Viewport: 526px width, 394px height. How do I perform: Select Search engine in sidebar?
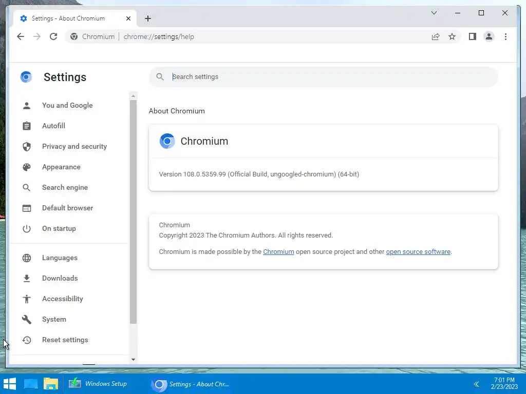[65, 187]
